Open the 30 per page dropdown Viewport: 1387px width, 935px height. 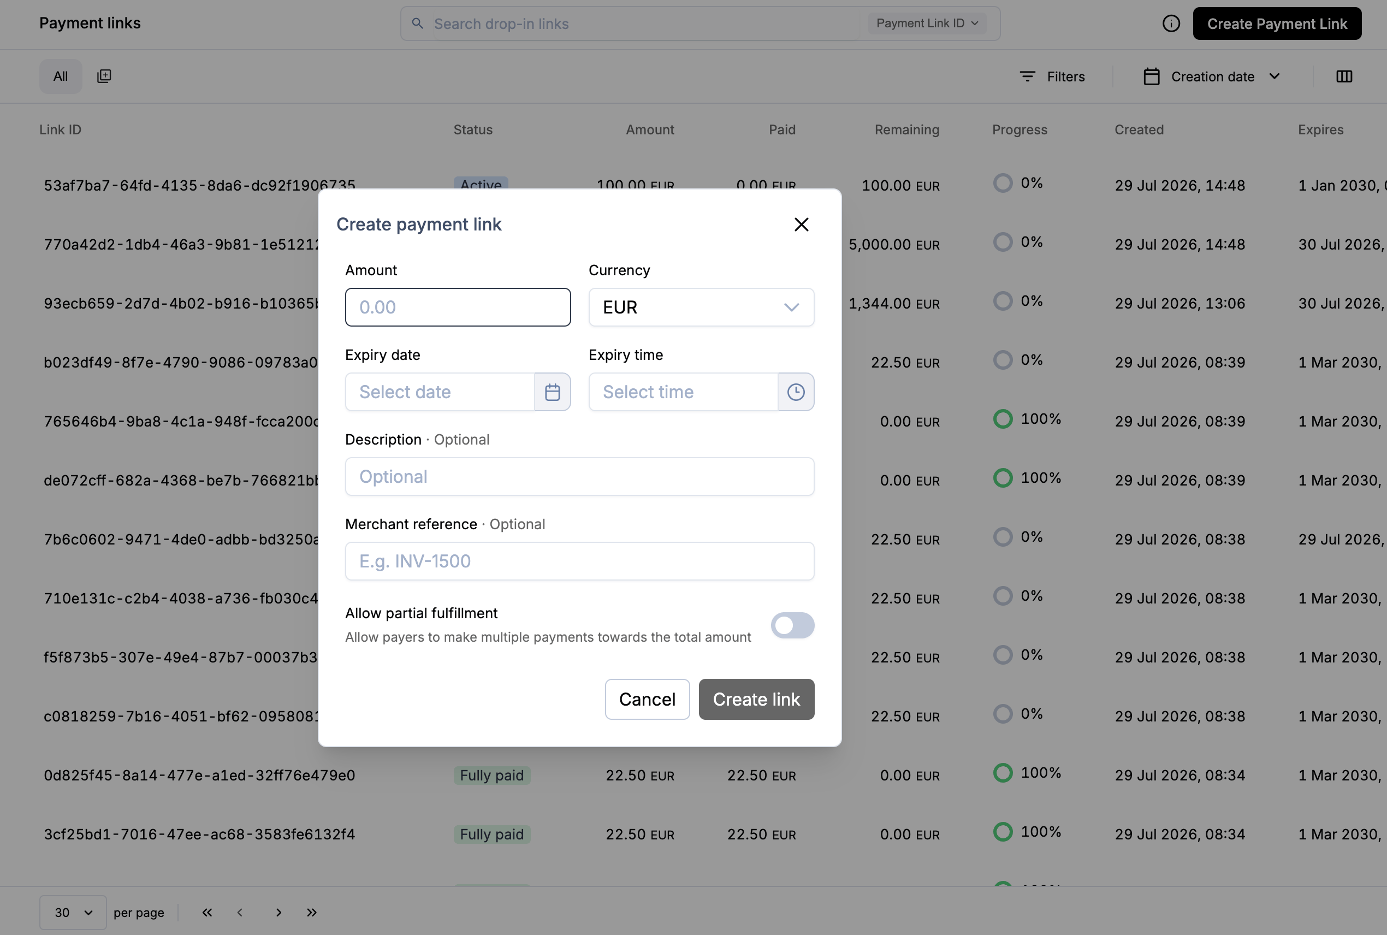click(x=73, y=913)
